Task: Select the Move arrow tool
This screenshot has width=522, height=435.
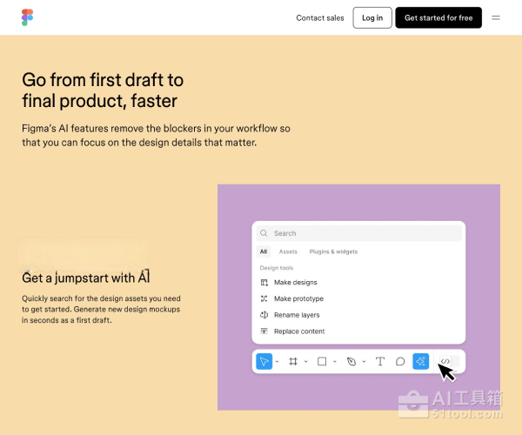Action: coord(264,361)
